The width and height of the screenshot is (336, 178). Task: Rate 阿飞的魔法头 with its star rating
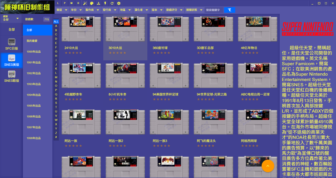(x=206, y=146)
